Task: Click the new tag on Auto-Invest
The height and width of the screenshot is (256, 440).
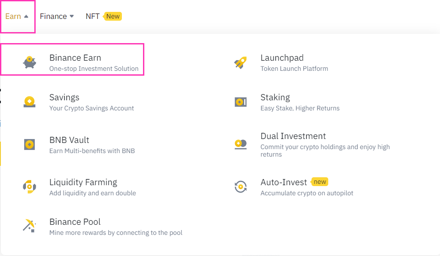Action: click(320, 182)
